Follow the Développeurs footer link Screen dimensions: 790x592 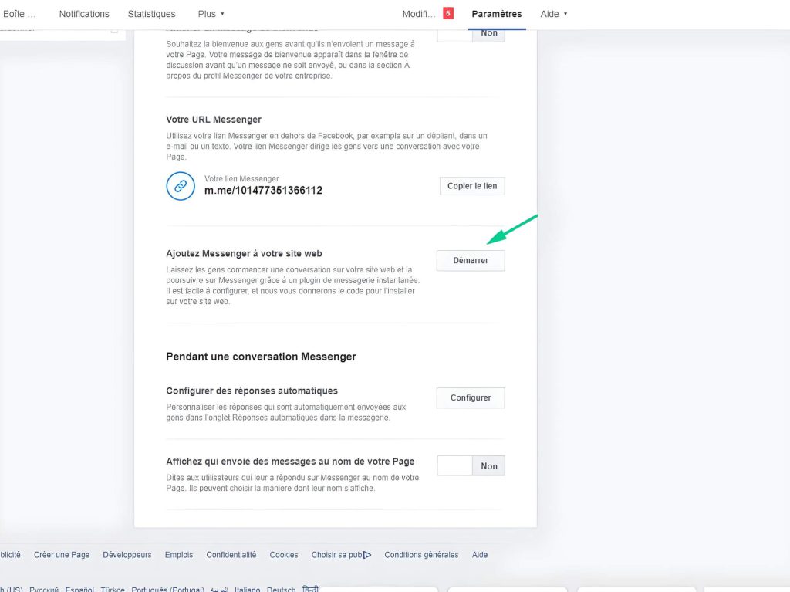[127, 554]
